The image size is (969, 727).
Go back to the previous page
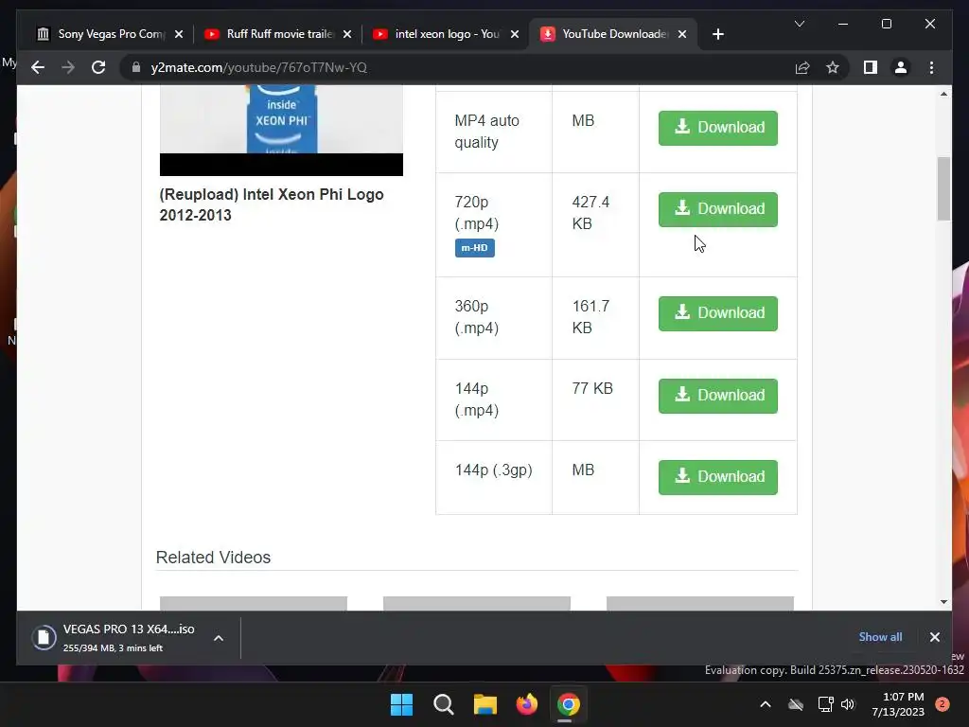pyautogui.click(x=38, y=67)
